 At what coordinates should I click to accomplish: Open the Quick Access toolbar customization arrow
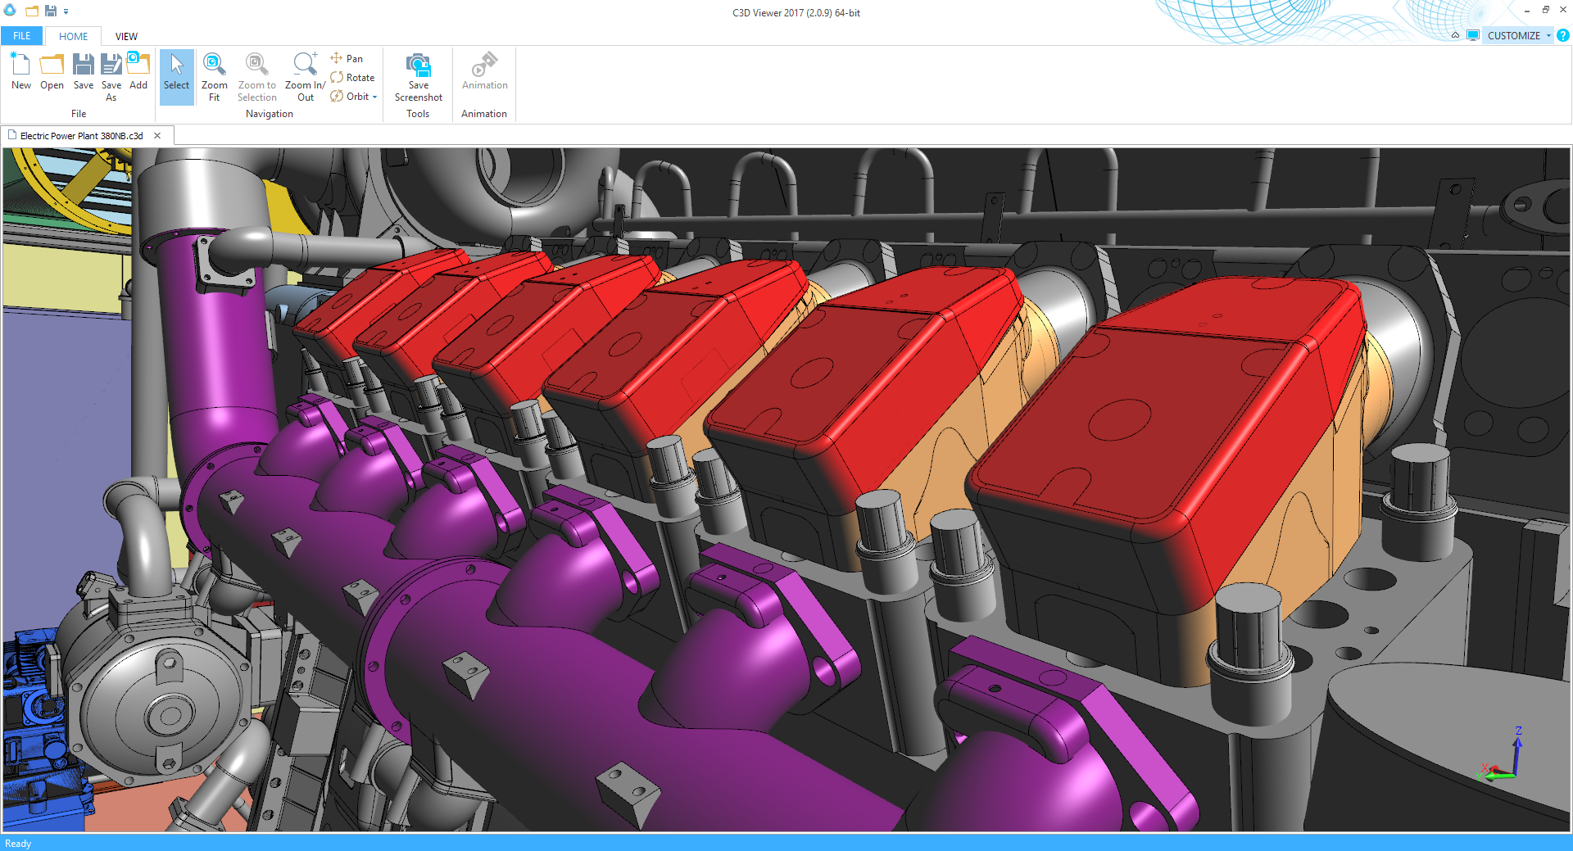pos(65,11)
